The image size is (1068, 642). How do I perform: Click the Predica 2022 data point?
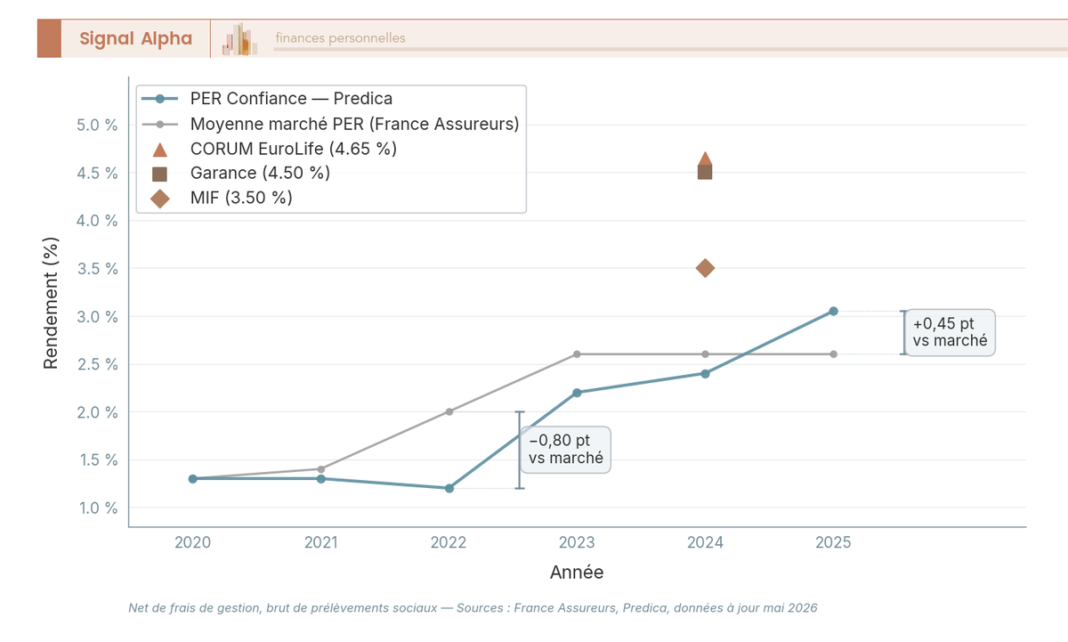(449, 488)
